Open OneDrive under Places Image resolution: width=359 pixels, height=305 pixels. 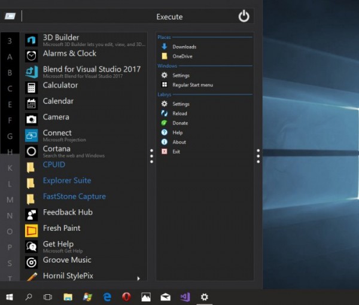(182, 56)
